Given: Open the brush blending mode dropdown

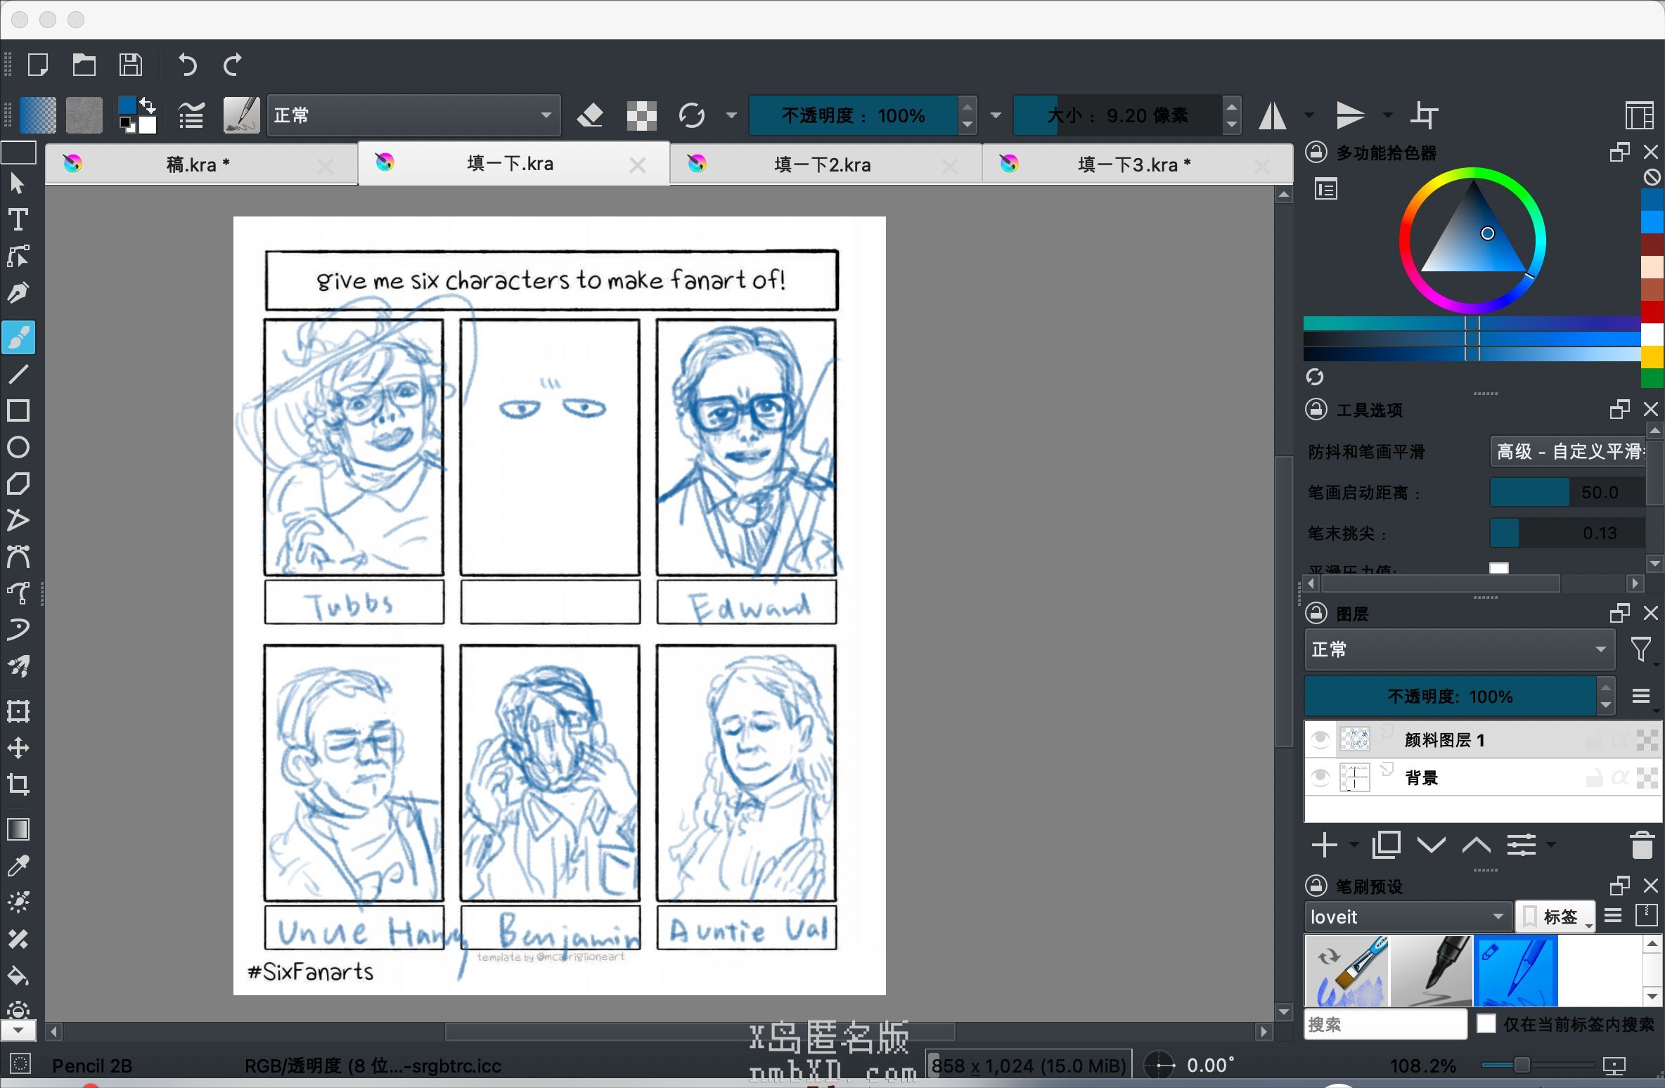Looking at the screenshot, I should tap(413, 115).
